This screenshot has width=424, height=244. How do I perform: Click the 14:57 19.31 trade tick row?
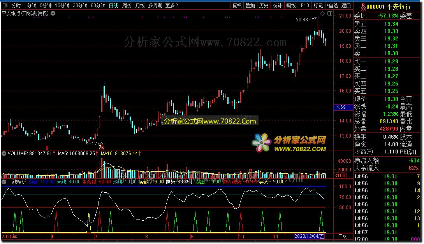[x=387, y=232]
